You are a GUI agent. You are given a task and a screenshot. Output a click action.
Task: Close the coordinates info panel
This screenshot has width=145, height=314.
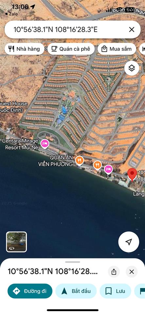(132, 272)
